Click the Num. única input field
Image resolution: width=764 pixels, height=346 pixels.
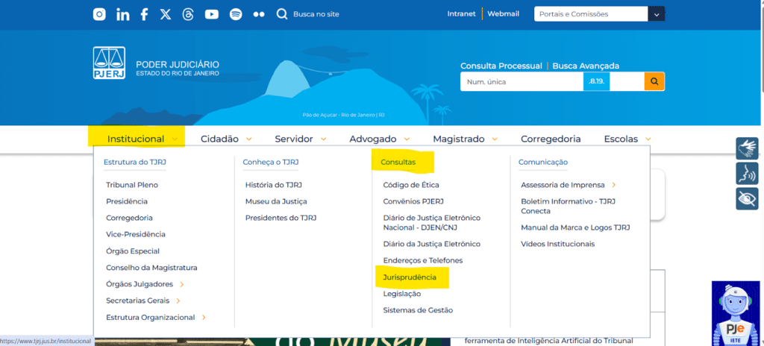521,81
